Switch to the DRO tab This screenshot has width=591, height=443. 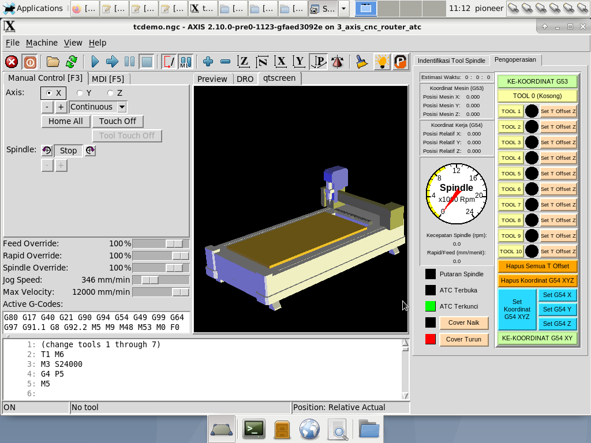[x=245, y=79]
